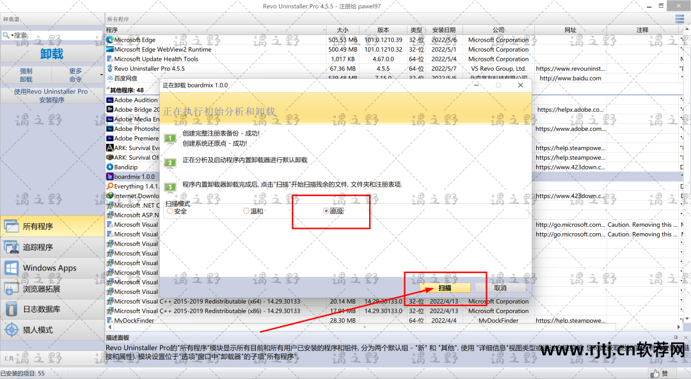Screen dimensions: 691x379
Task: Click the Adobe Audition icon
Action: 110,100
